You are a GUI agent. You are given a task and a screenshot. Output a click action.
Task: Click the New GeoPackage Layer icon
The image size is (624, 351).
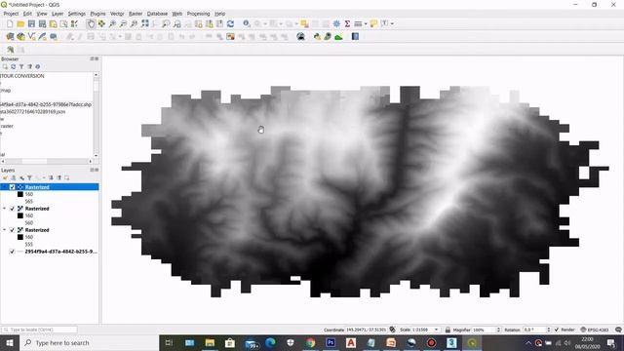20,37
